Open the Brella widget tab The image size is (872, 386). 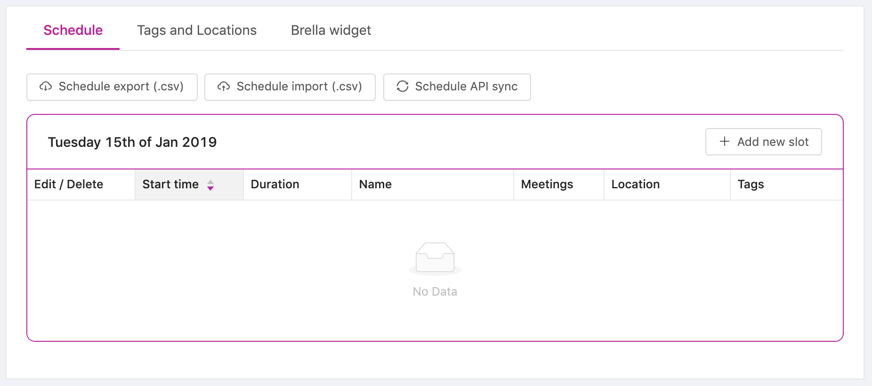tap(331, 30)
